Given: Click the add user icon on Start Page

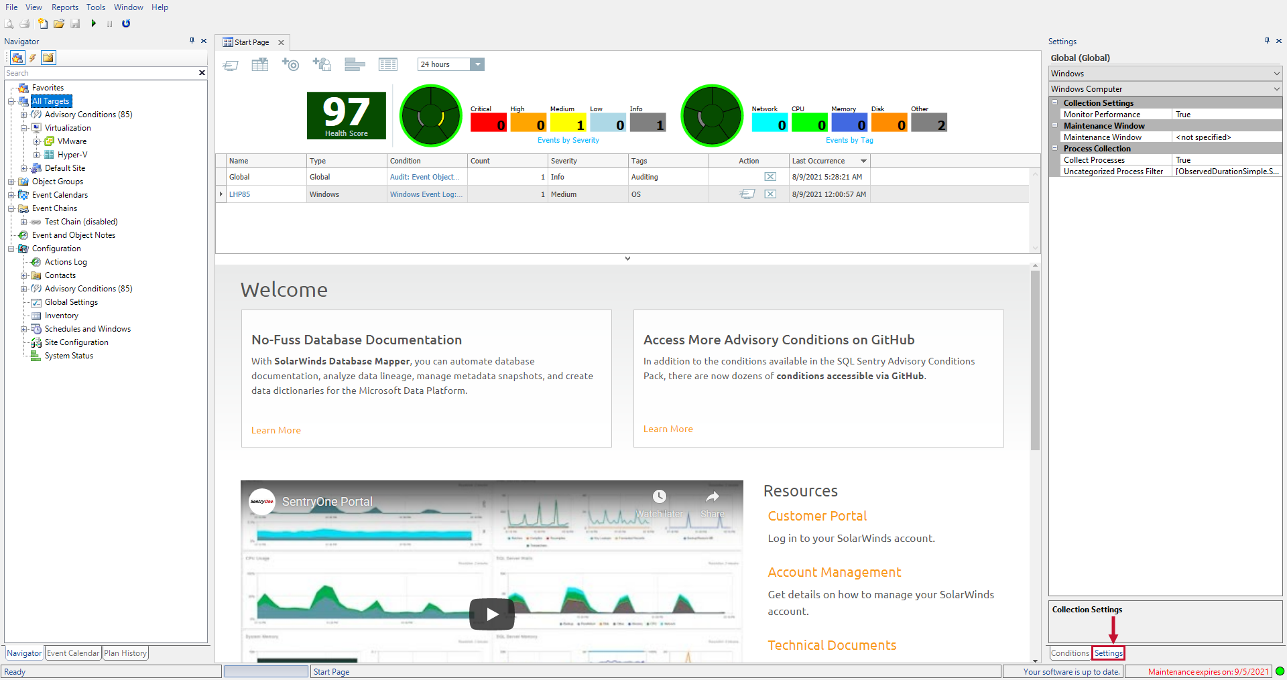Looking at the screenshot, I should (322, 64).
